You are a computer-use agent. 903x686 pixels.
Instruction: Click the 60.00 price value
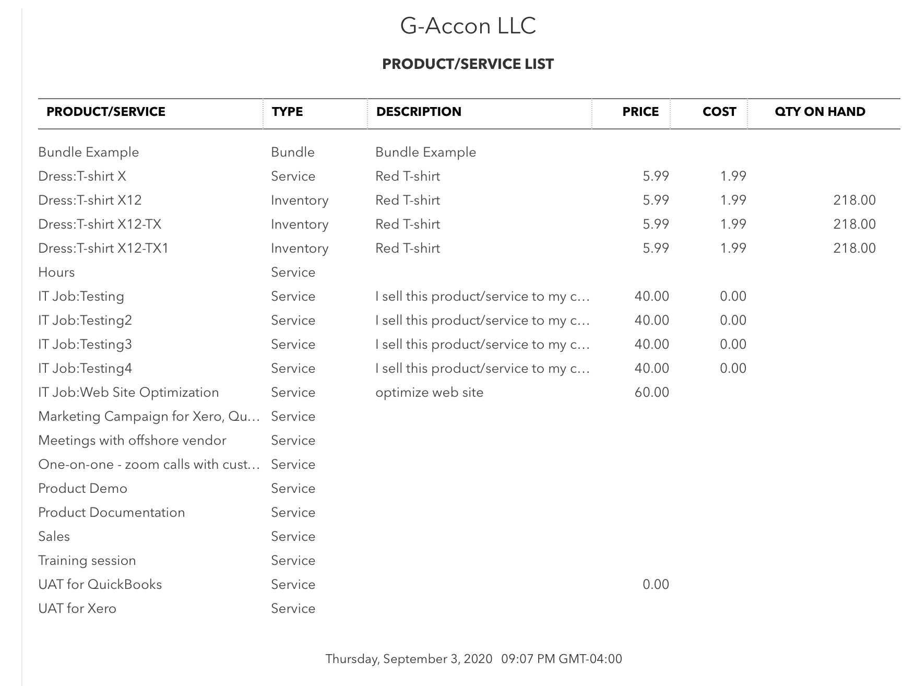tap(651, 393)
